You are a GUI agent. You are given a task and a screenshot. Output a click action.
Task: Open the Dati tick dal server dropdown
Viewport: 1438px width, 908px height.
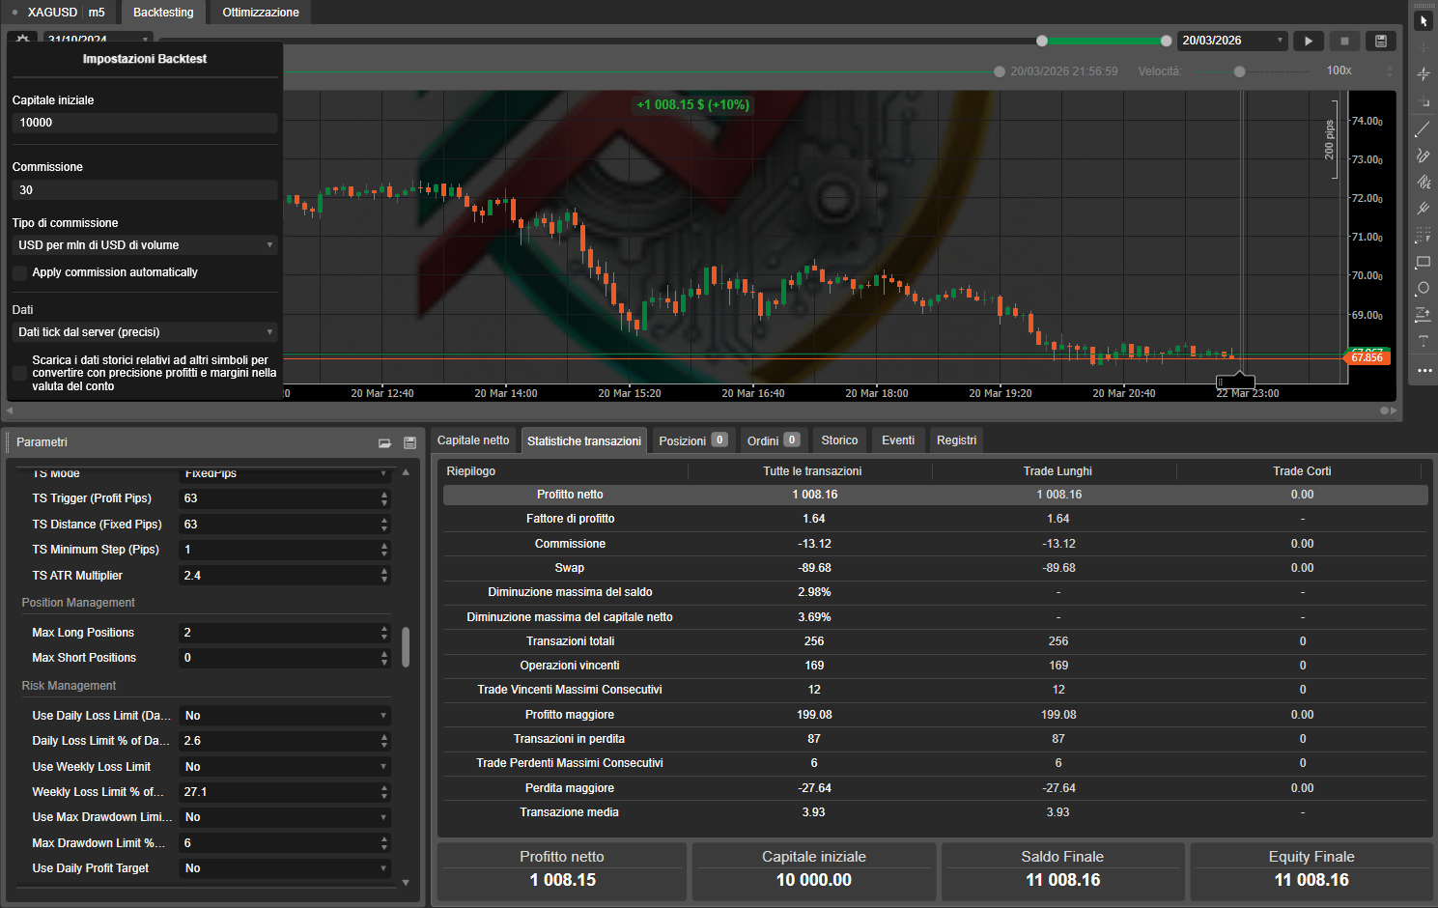pos(144,331)
